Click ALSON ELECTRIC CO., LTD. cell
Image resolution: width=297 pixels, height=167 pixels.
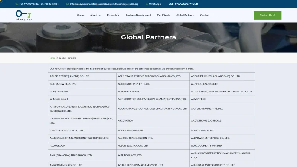(x=153, y=145)
